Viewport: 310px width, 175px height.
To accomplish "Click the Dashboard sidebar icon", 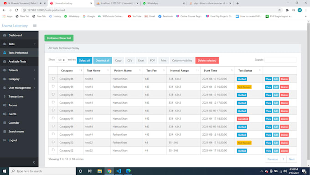I will point(5,35).
